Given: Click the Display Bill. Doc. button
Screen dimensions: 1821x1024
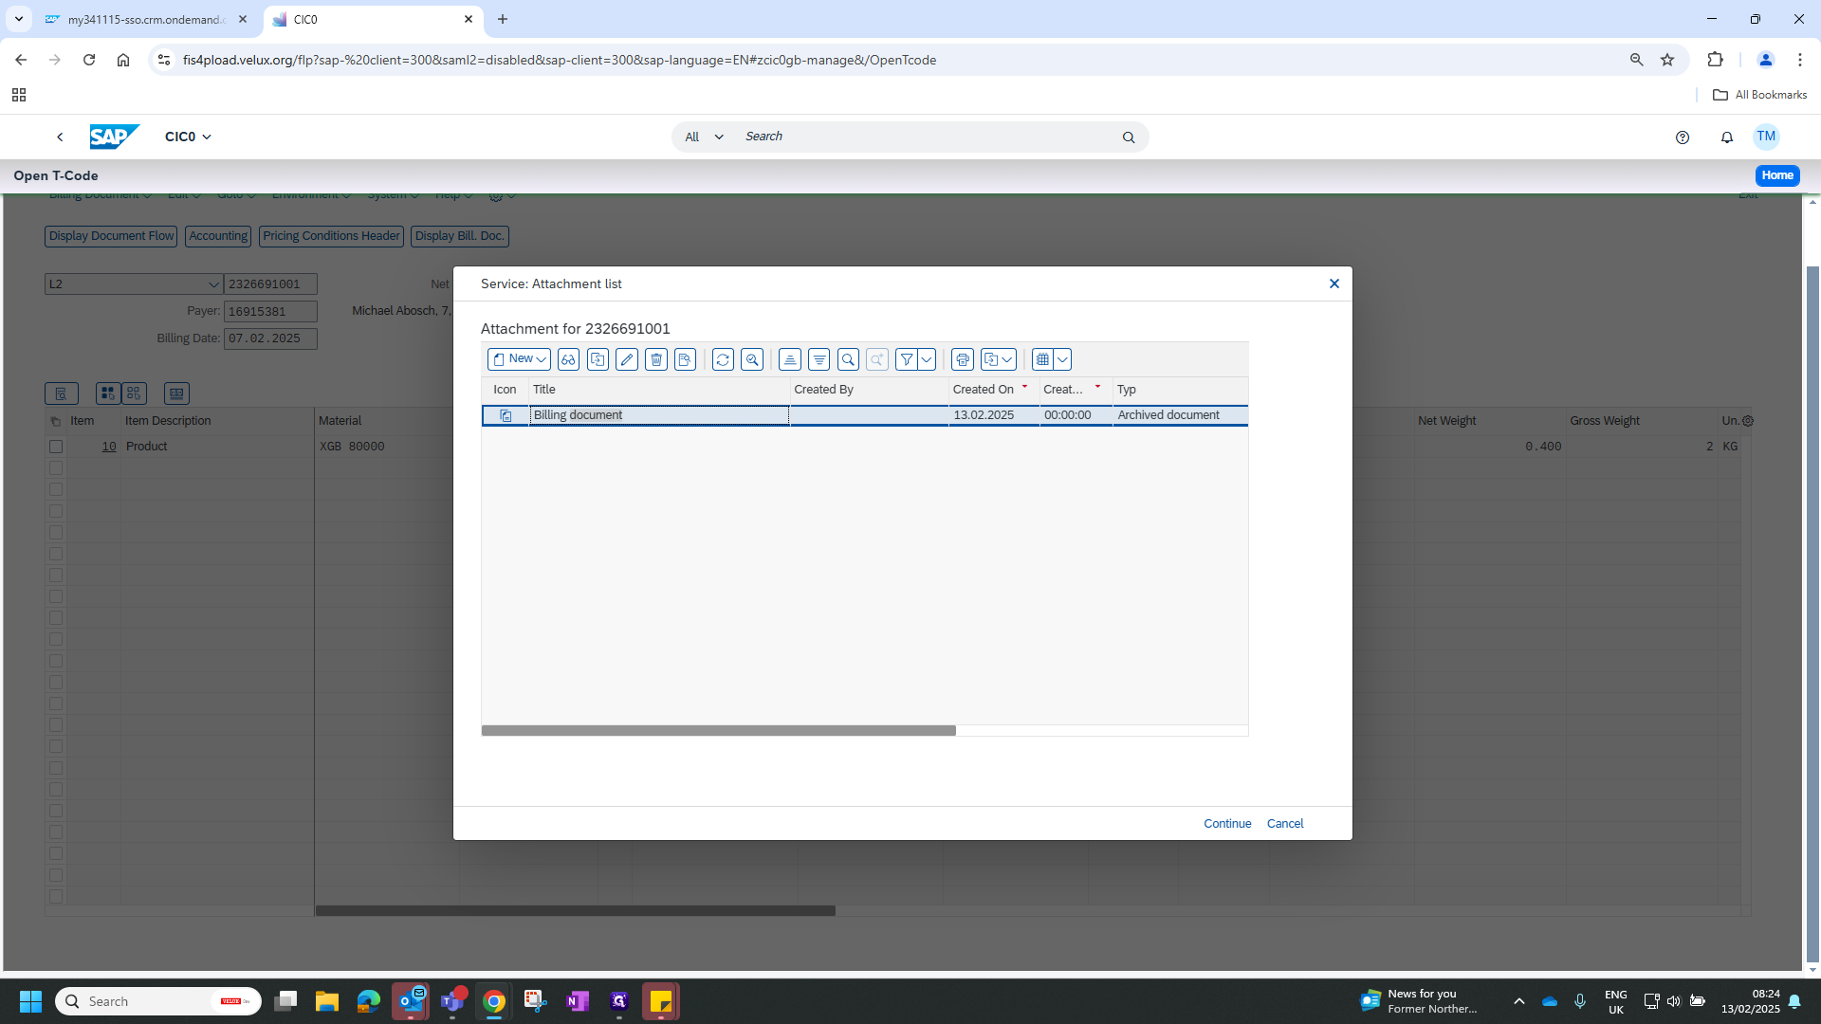Looking at the screenshot, I should pos(459,236).
